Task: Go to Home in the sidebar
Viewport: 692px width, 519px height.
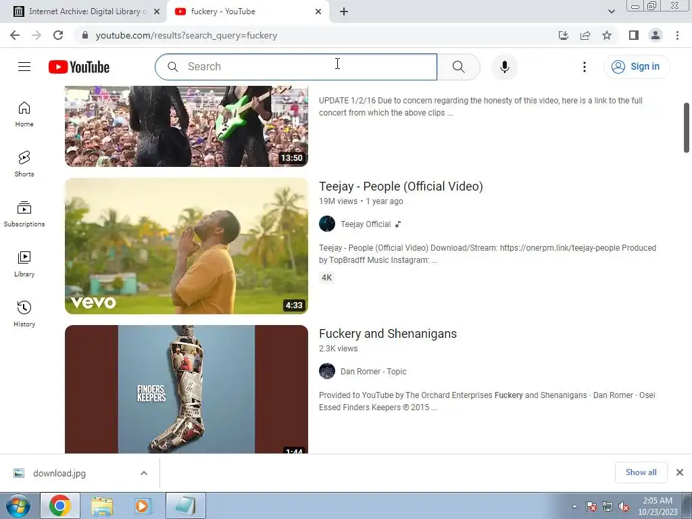Action: pos(24,114)
